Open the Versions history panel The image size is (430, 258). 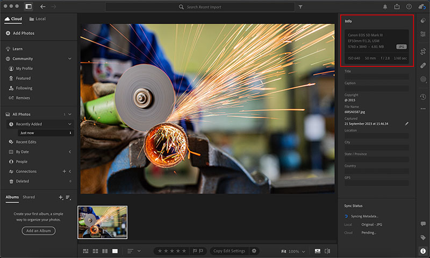point(423,96)
